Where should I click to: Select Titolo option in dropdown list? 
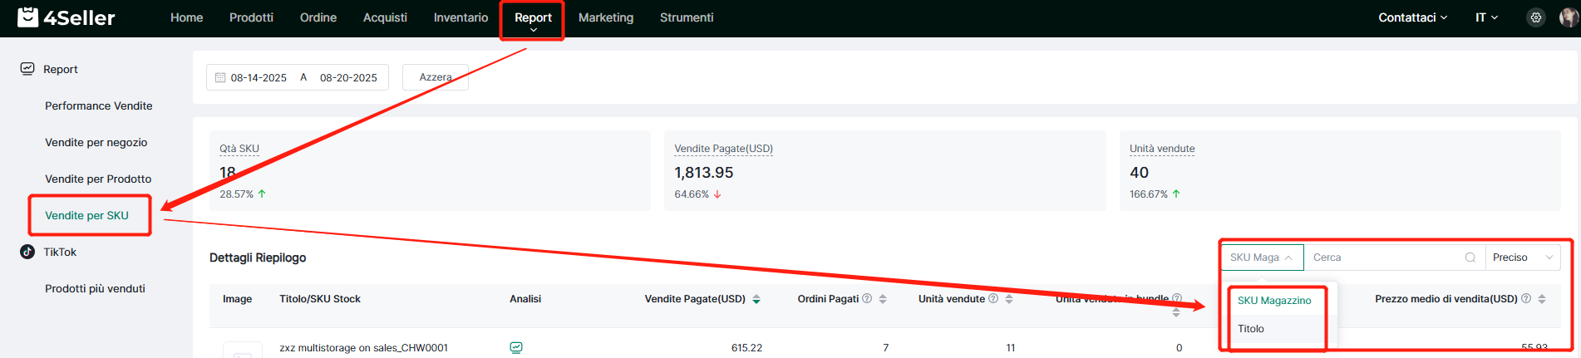[1251, 329]
